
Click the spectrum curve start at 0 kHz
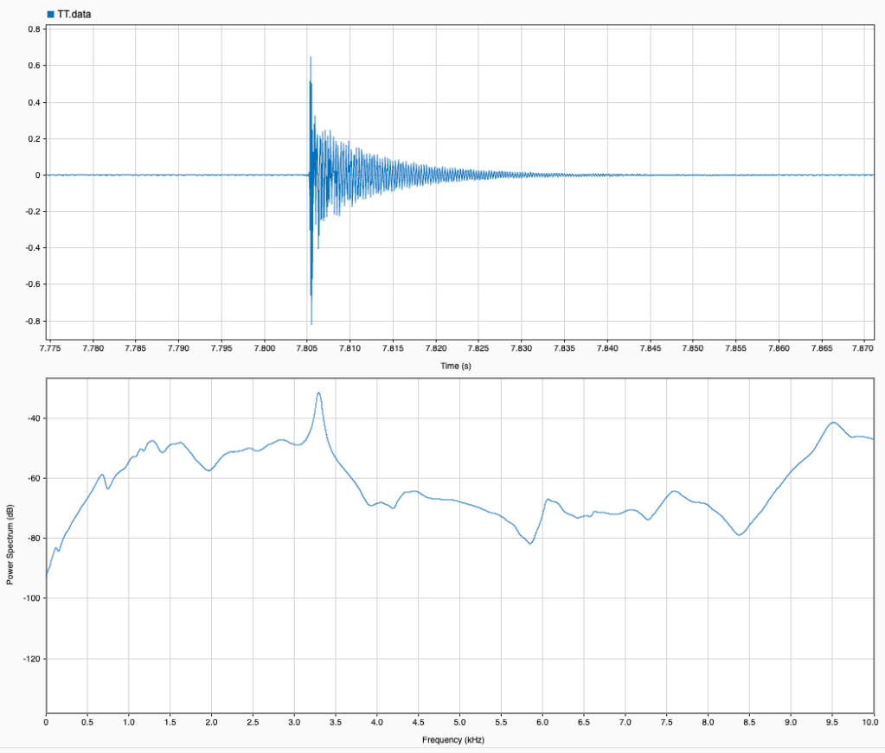(x=47, y=574)
